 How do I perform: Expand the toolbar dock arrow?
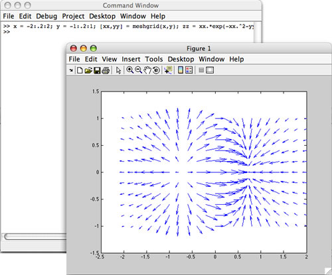71,70
